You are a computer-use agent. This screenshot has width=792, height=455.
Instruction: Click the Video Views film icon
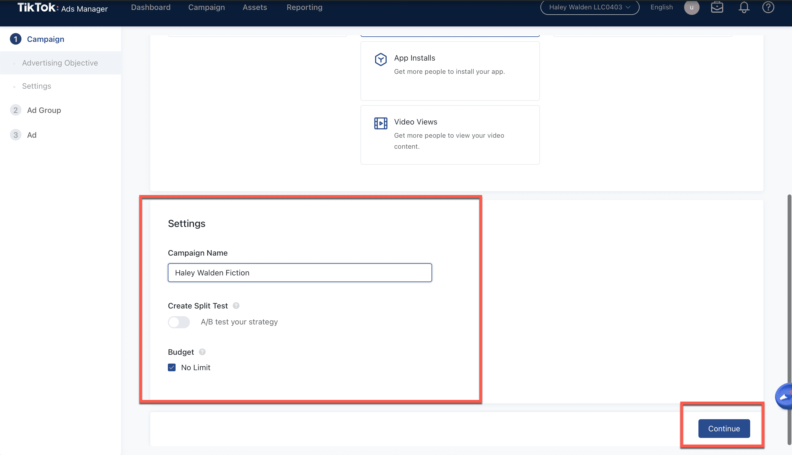(381, 123)
